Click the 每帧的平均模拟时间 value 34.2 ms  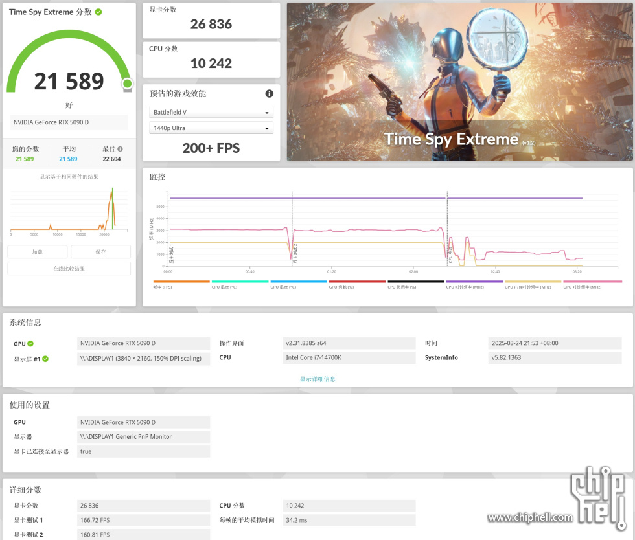(349, 520)
